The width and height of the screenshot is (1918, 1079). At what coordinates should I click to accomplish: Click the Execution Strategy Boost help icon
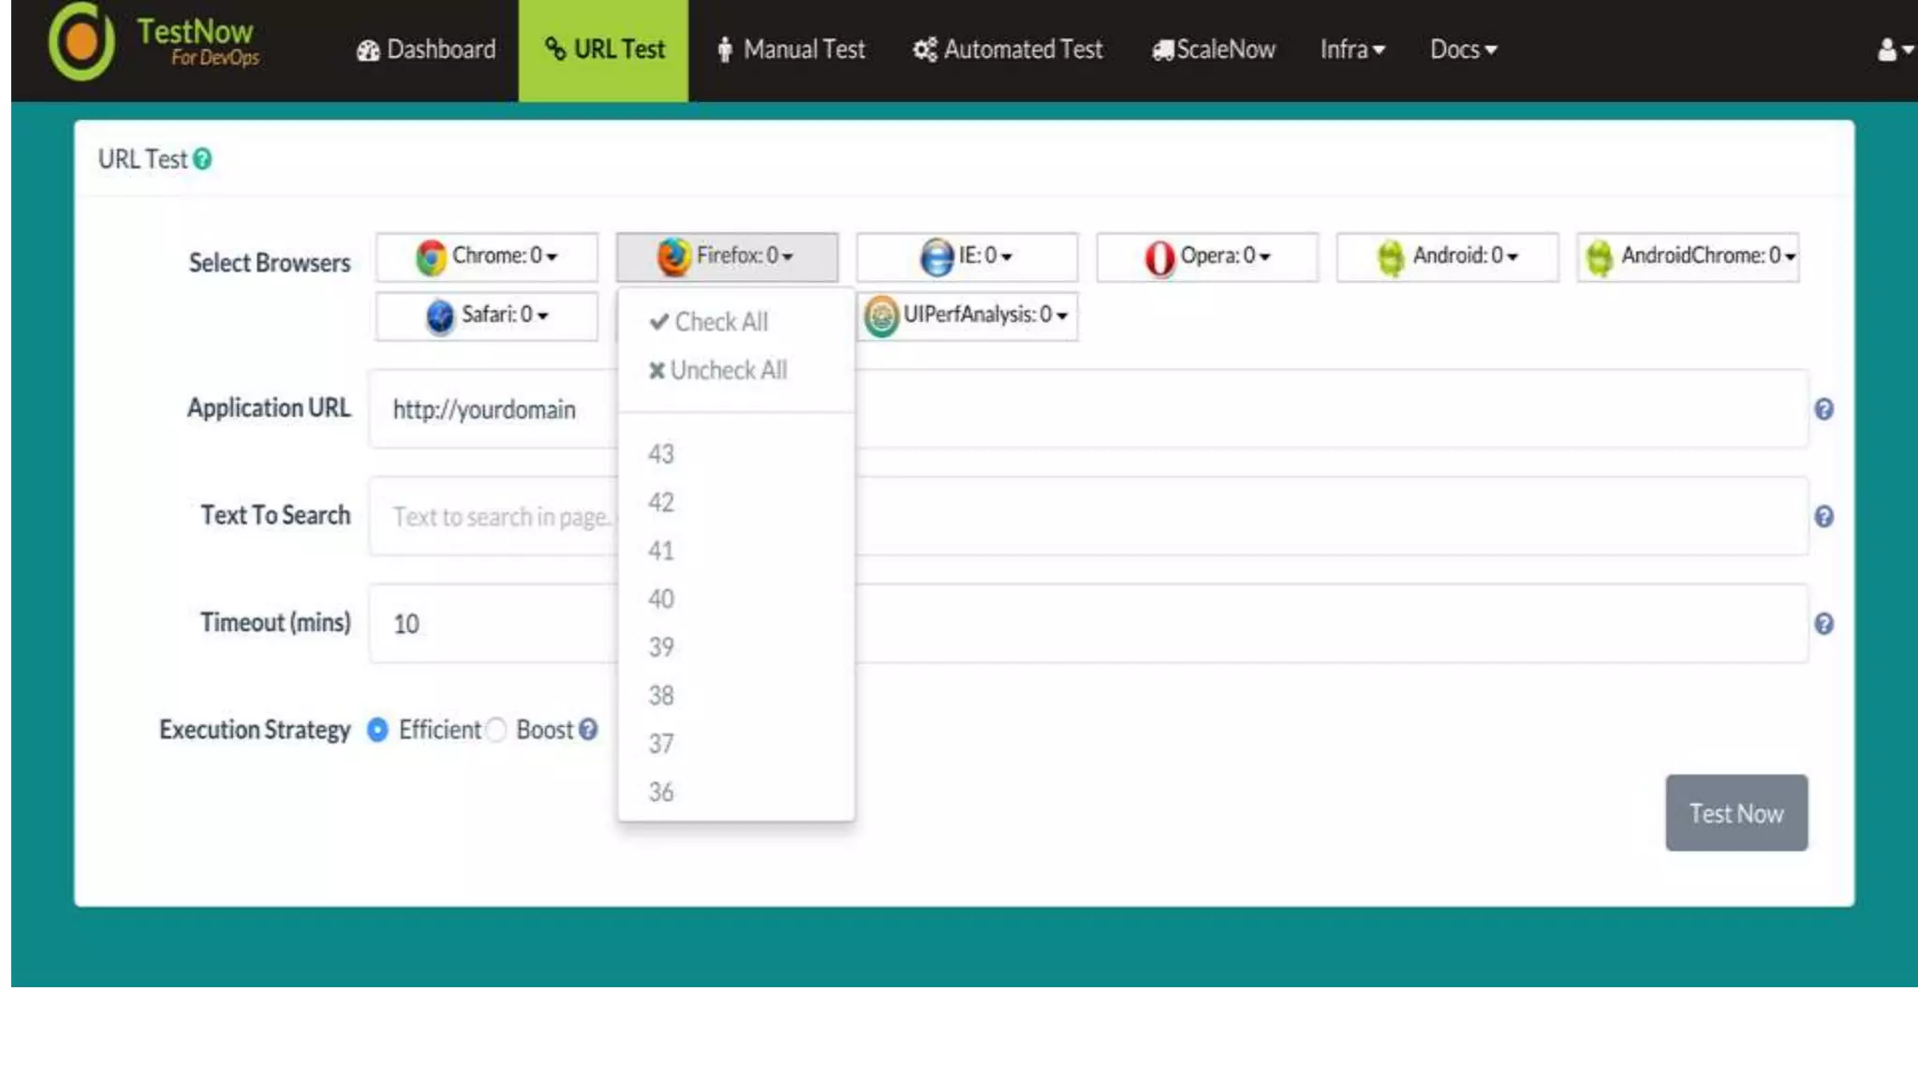click(588, 730)
